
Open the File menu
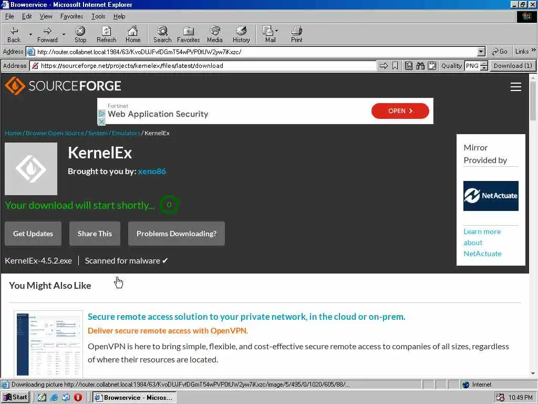tap(9, 16)
